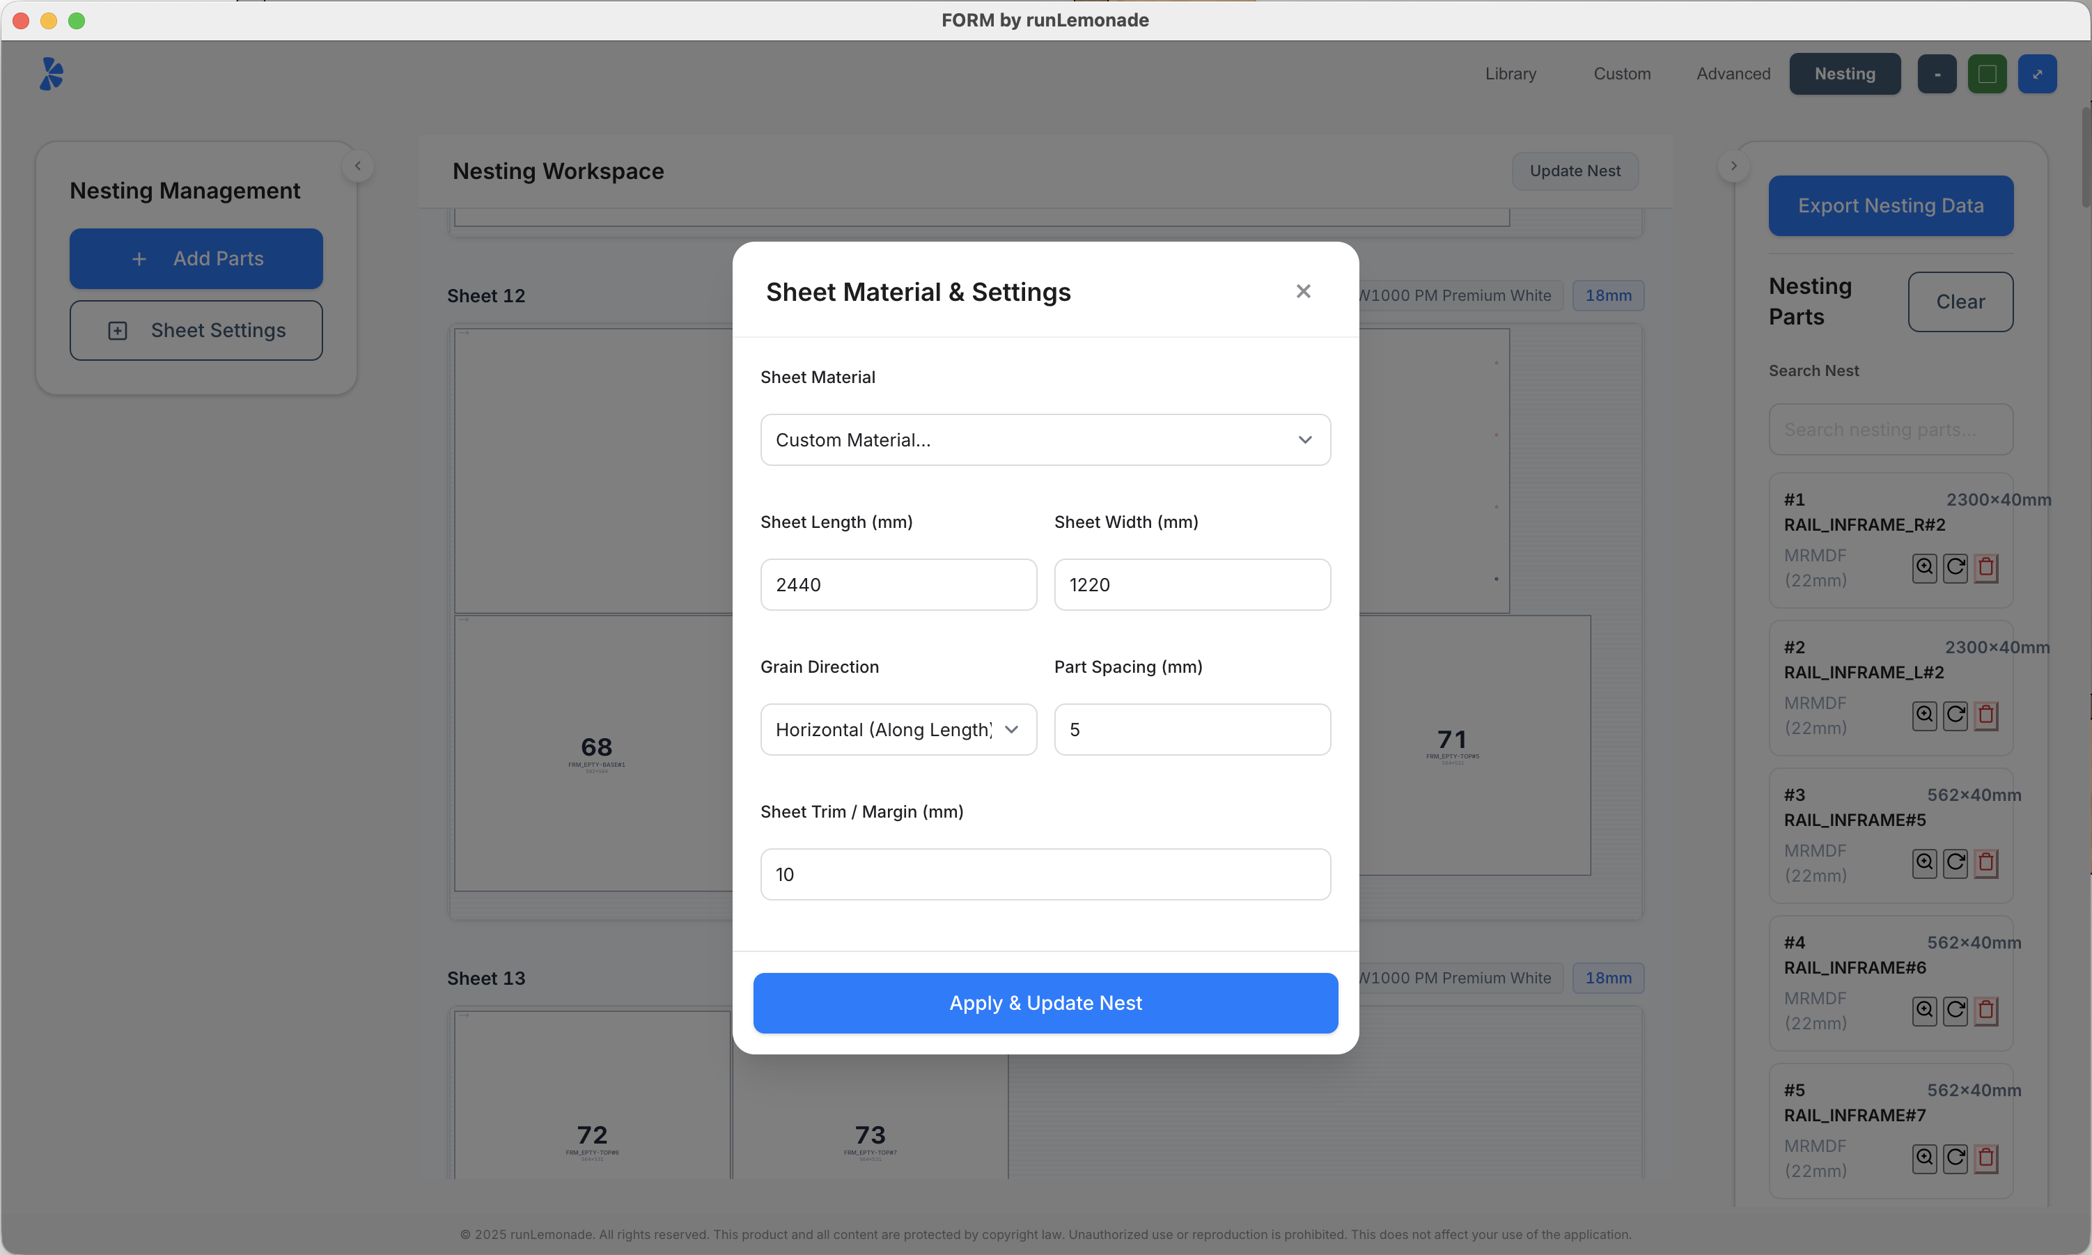Image resolution: width=2092 pixels, height=1255 pixels.
Task: Clear all nesting parts
Action: pos(1959,302)
